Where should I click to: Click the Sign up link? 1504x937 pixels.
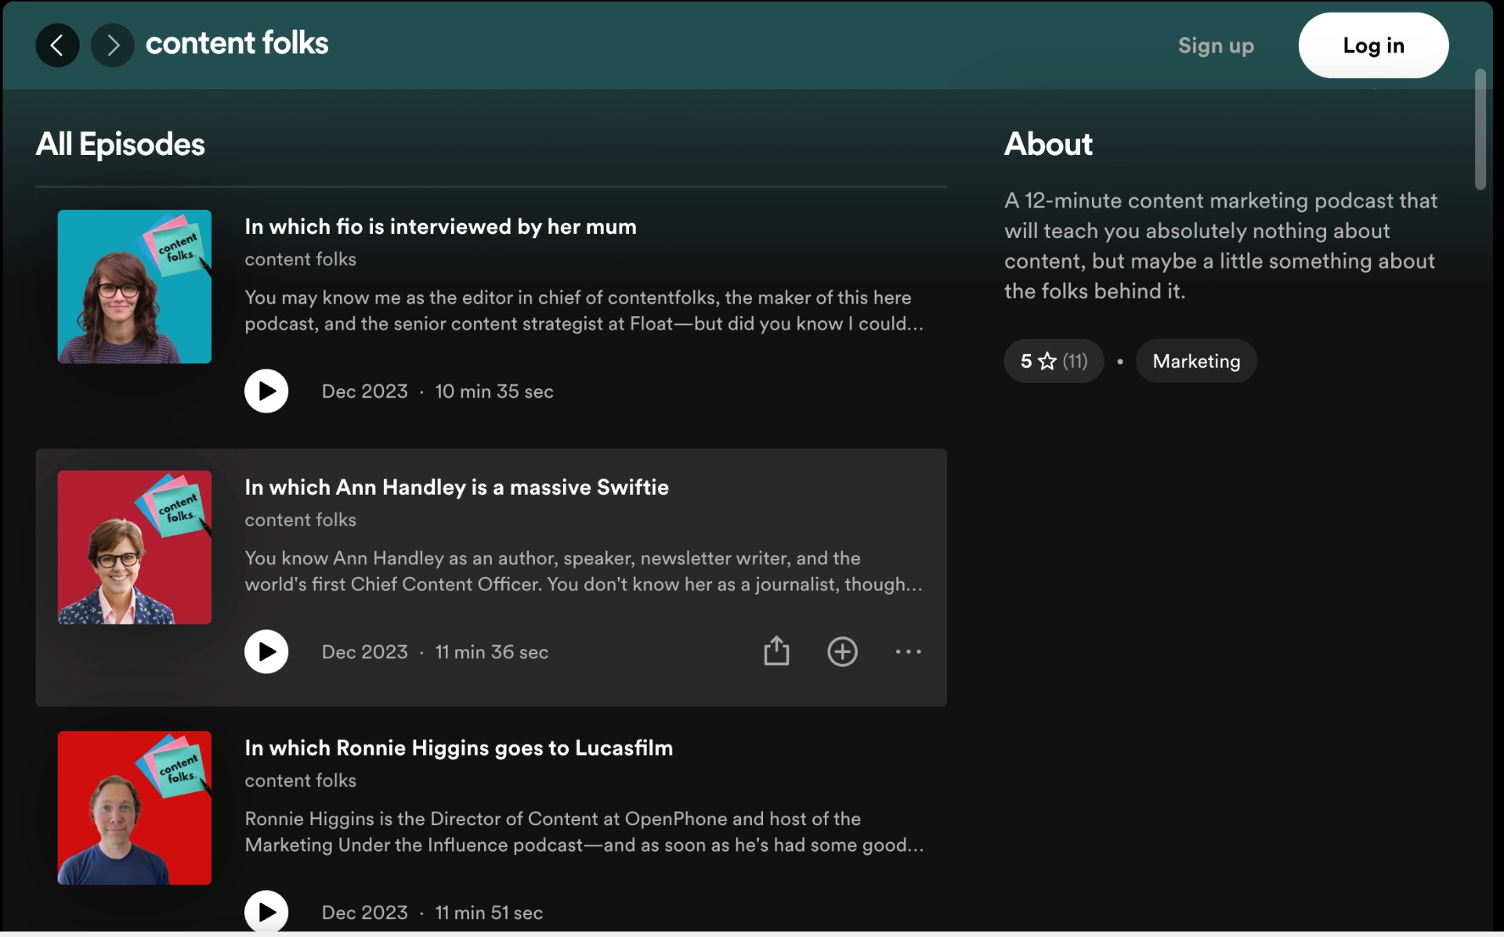click(1216, 45)
